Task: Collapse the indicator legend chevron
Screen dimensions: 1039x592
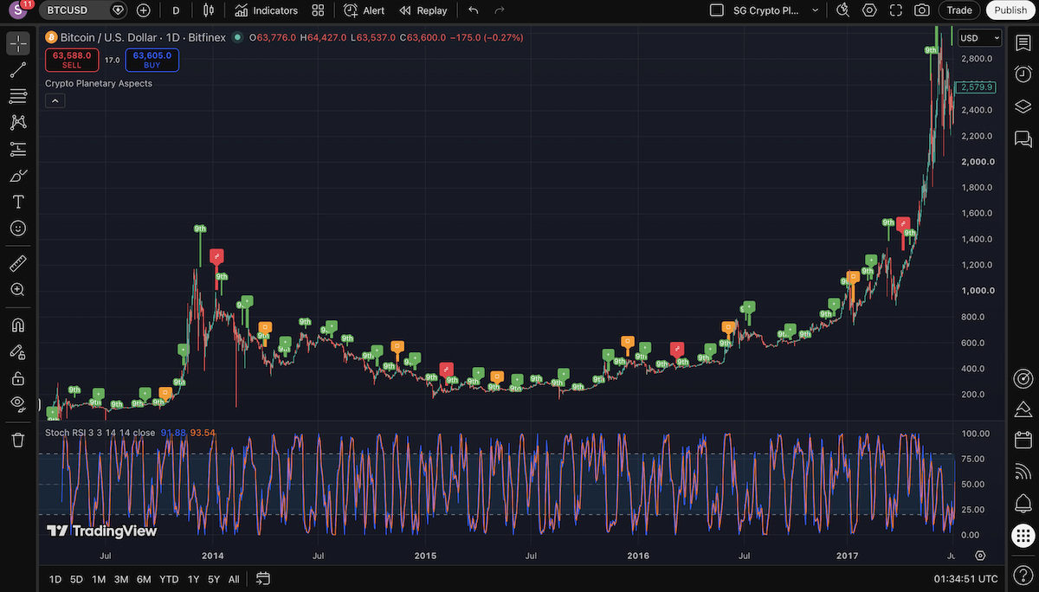Action: click(54, 100)
